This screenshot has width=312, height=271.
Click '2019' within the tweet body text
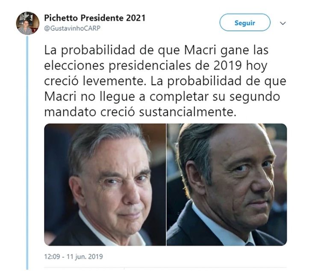click(228, 66)
